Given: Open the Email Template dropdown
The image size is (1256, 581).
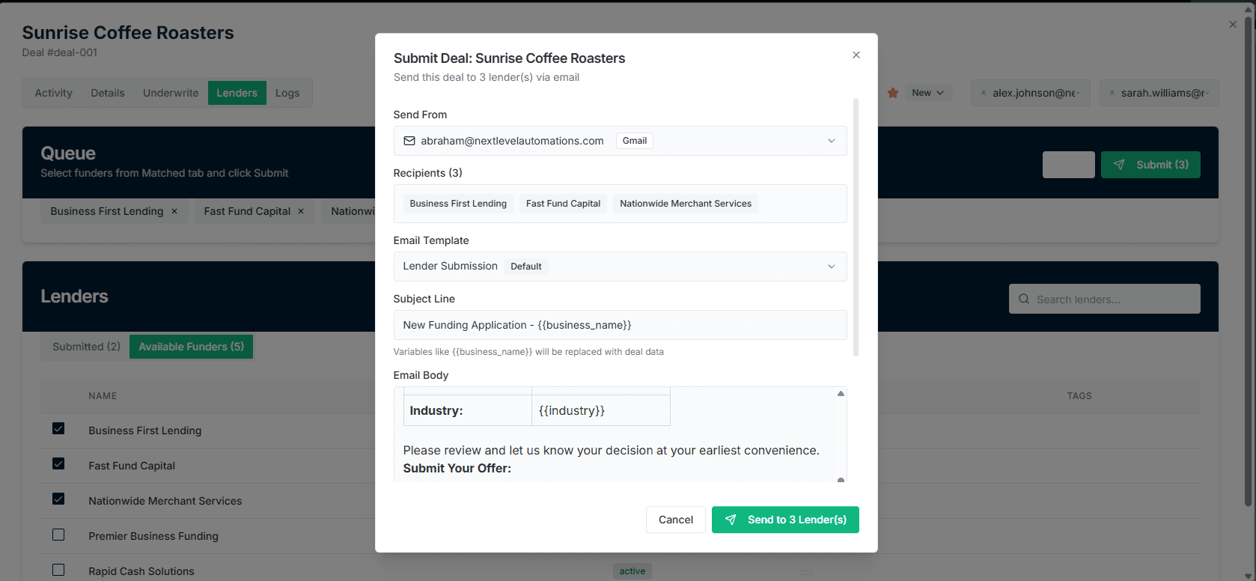Looking at the screenshot, I should click(831, 266).
